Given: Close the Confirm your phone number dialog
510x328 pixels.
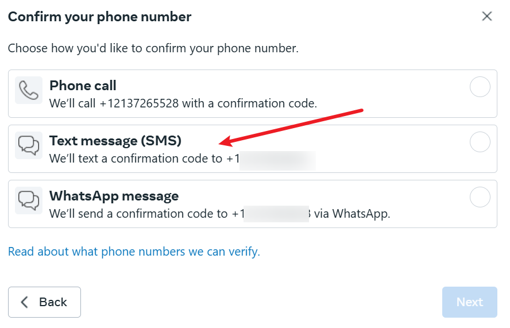Looking at the screenshot, I should click(x=487, y=16).
